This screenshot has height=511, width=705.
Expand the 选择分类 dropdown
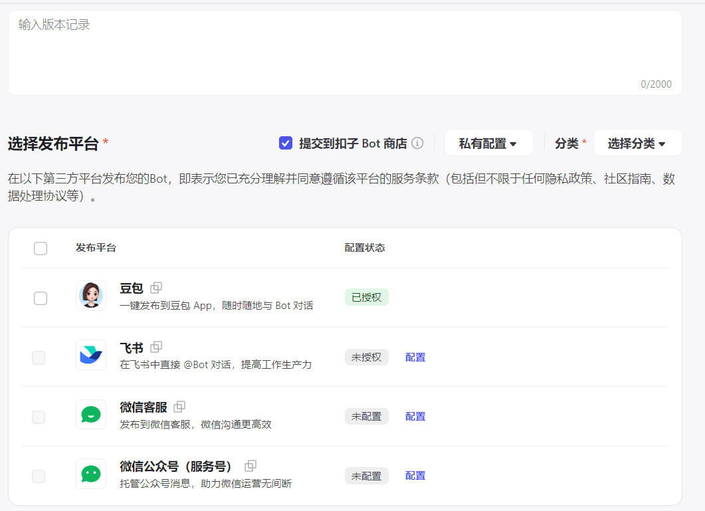[637, 143]
